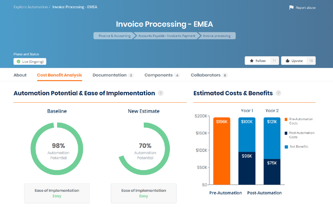Click the Upvote thumbs-up icon

288,60
